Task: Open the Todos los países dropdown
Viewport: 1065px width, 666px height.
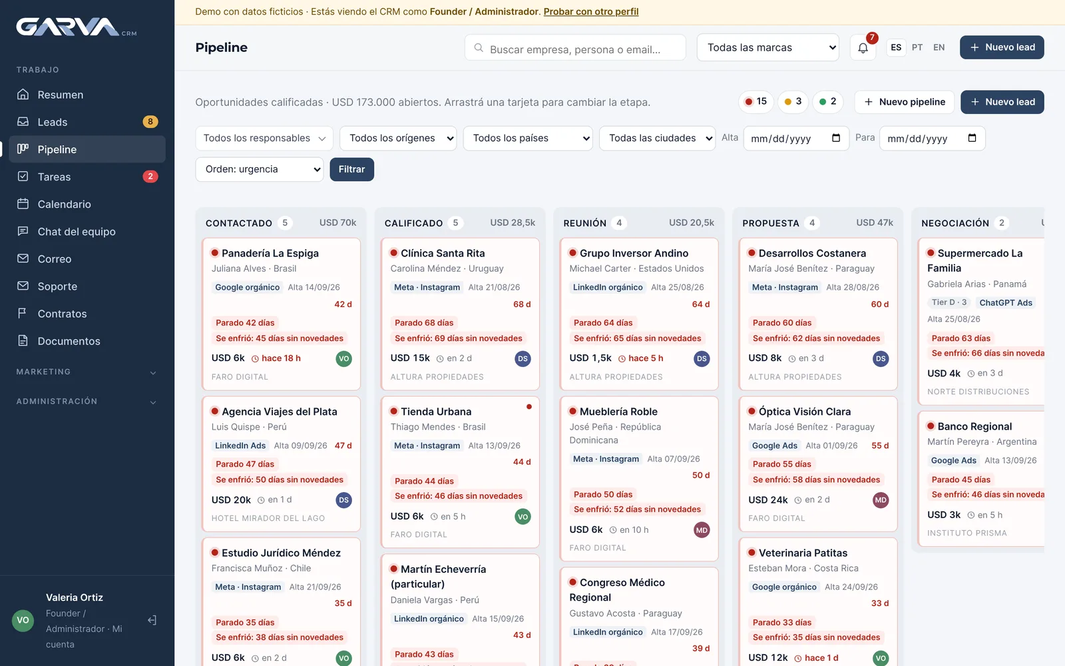Action: click(528, 138)
